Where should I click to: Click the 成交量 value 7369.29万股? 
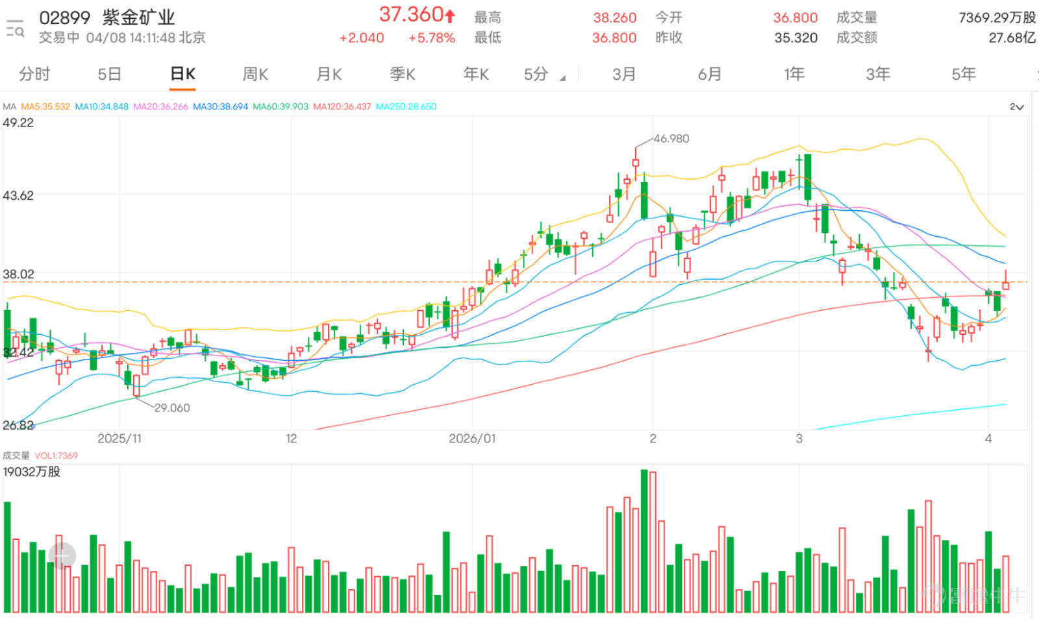click(997, 18)
